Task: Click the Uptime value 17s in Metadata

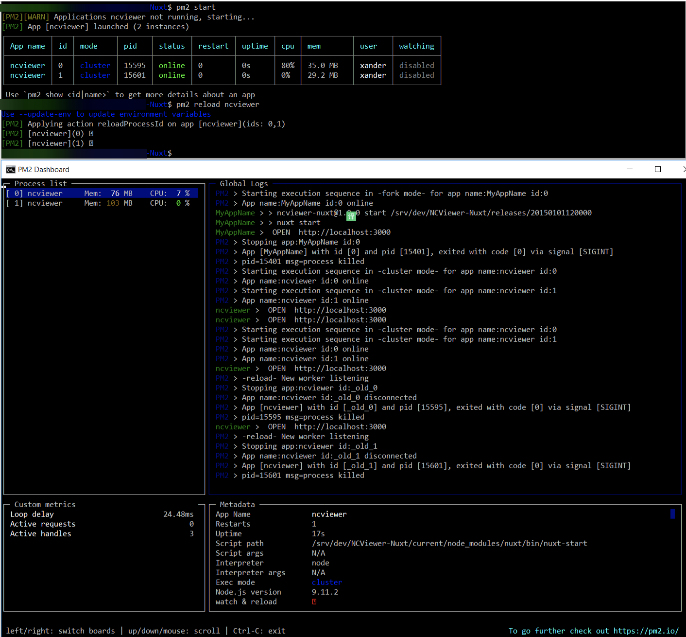Action: (x=318, y=534)
